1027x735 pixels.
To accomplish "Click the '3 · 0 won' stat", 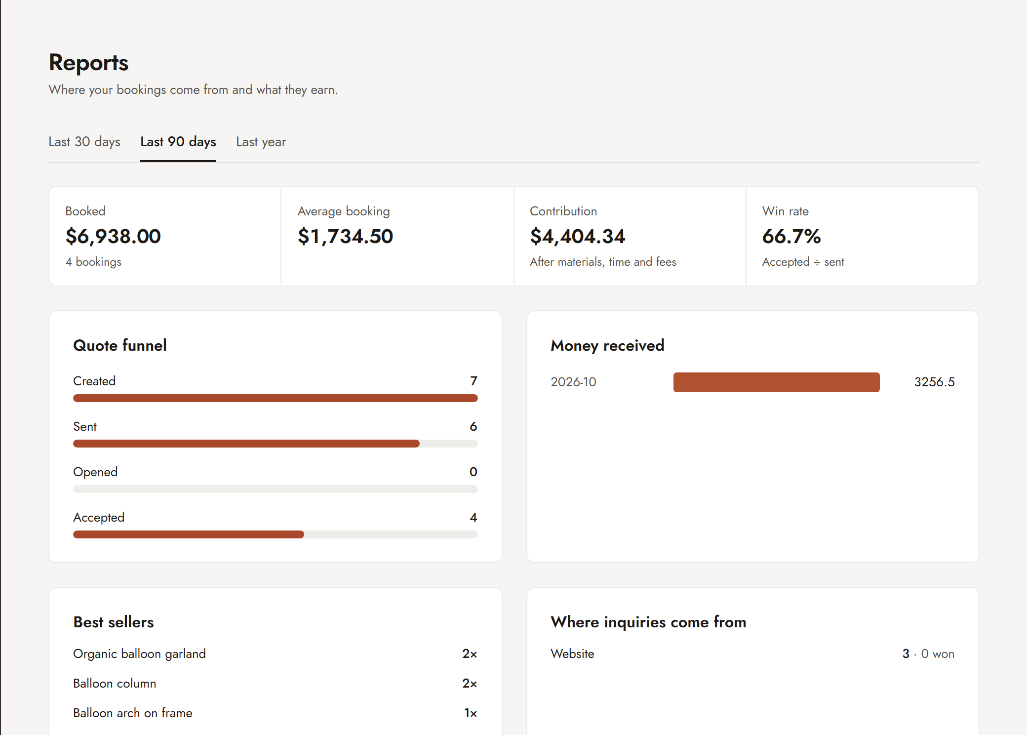I will (928, 653).
